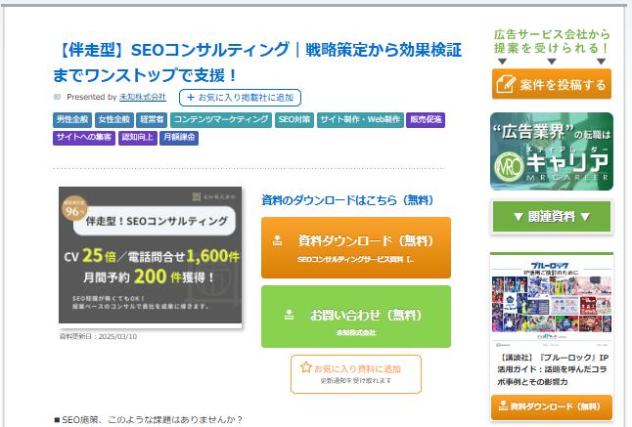Open the 【講談社】『ブルーロック』IP活用ガイド title link
Screen dimensions: 632x427
(553, 369)
